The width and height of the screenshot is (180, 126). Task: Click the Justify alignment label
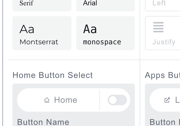[x=164, y=42]
